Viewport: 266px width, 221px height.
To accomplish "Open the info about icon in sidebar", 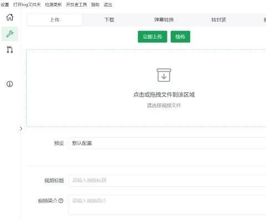I will (x=10, y=84).
